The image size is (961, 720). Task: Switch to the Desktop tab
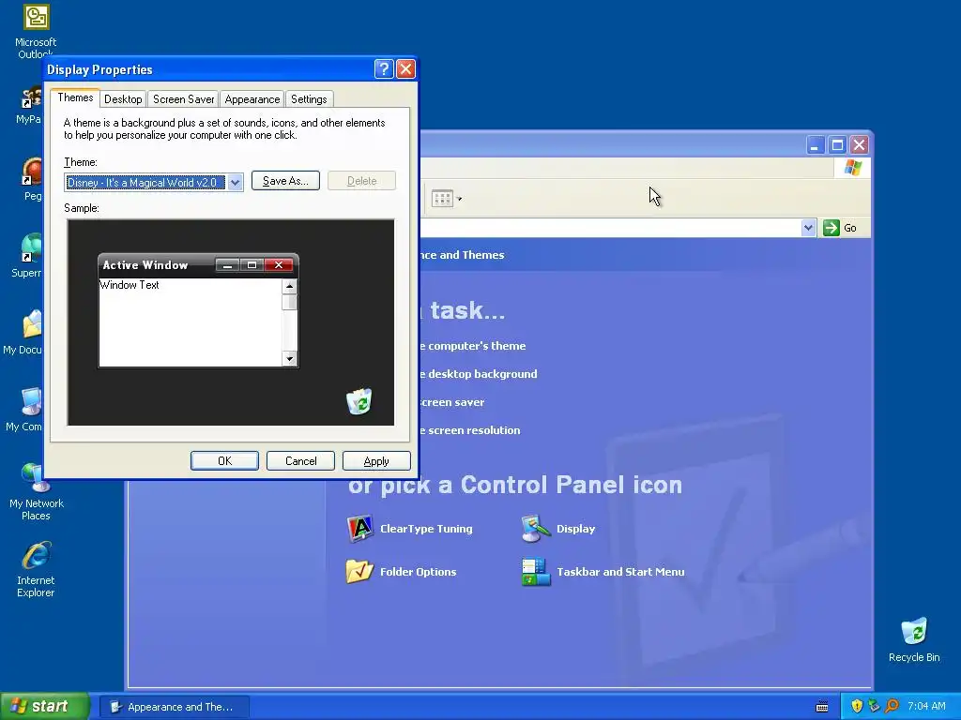[123, 99]
